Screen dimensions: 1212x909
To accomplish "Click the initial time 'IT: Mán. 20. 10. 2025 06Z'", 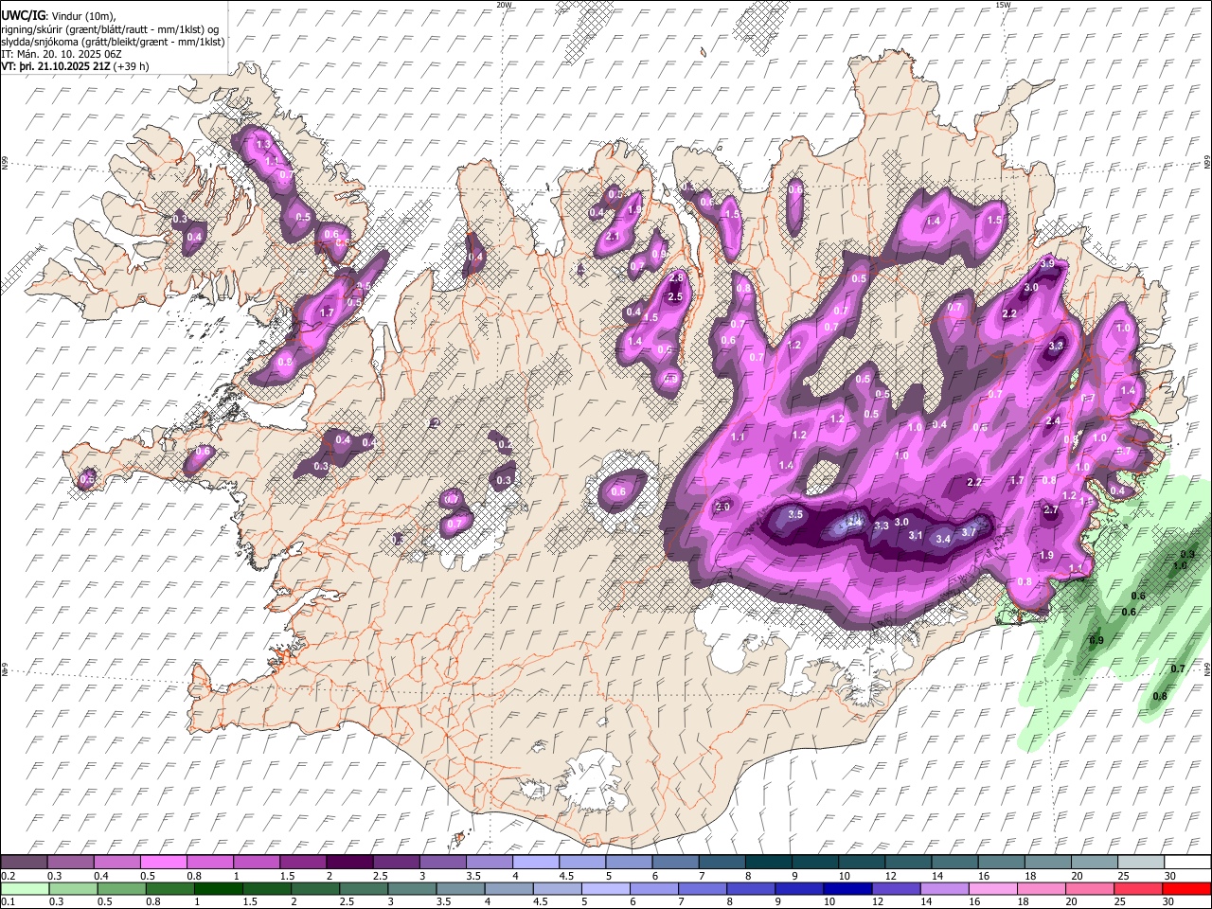I will tap(63, 54).
